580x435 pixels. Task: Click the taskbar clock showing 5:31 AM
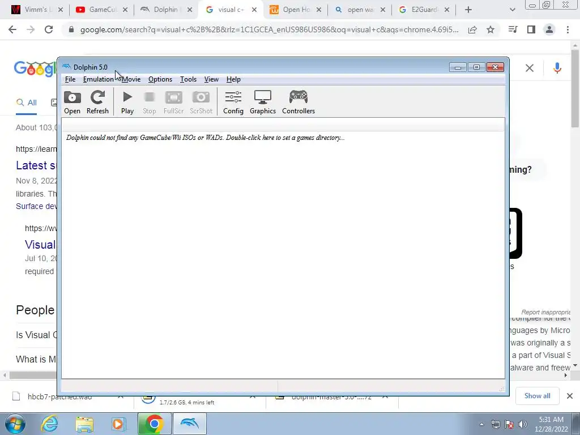(x=551, y=424)
